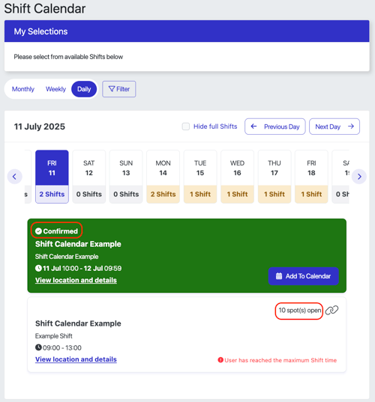The height and width of the screenshot is (402, 375).
Task: Open the Filter options
Action: pos(119,89)
